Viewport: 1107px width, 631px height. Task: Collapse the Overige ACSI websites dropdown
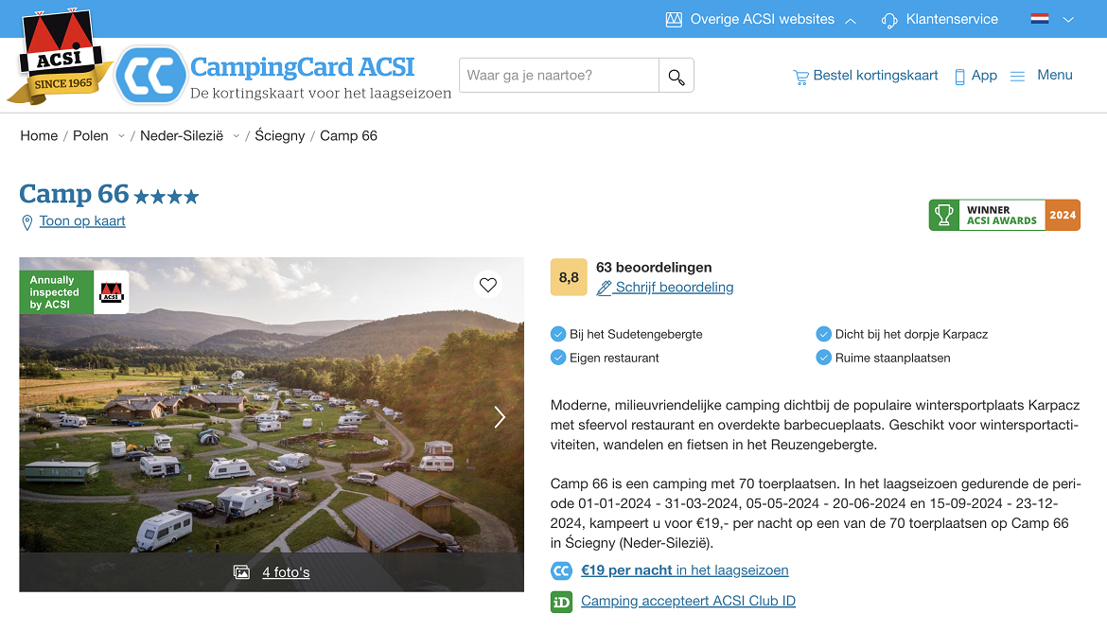click(850, 19)
